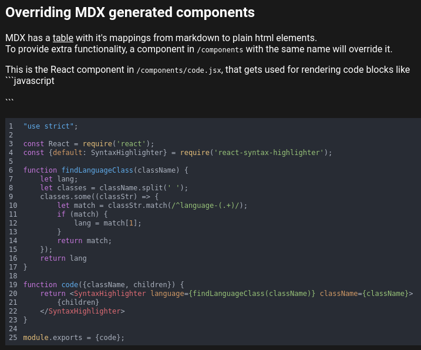Viewport: 421px width, 350px height.
Task: Click the "Overriding MDX generated components" heading
Action: pos(130,12)
